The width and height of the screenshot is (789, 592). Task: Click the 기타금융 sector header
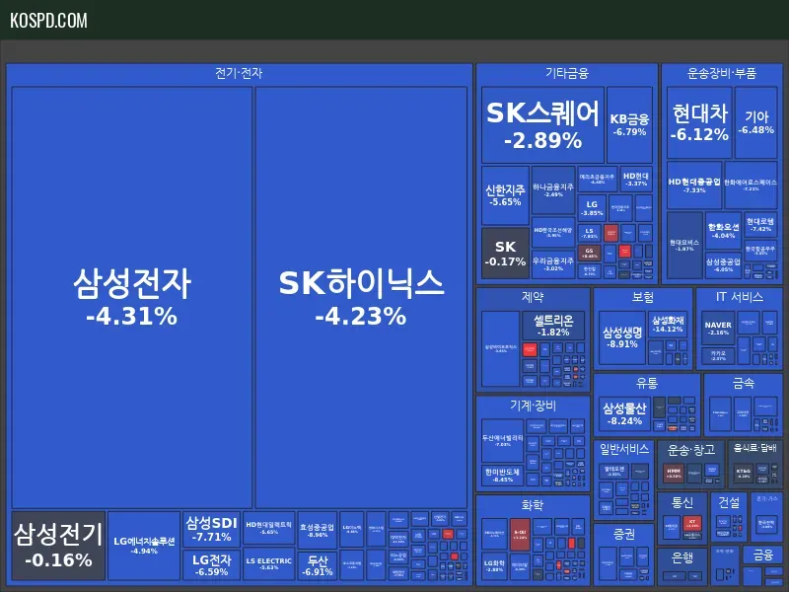(566, 73)
